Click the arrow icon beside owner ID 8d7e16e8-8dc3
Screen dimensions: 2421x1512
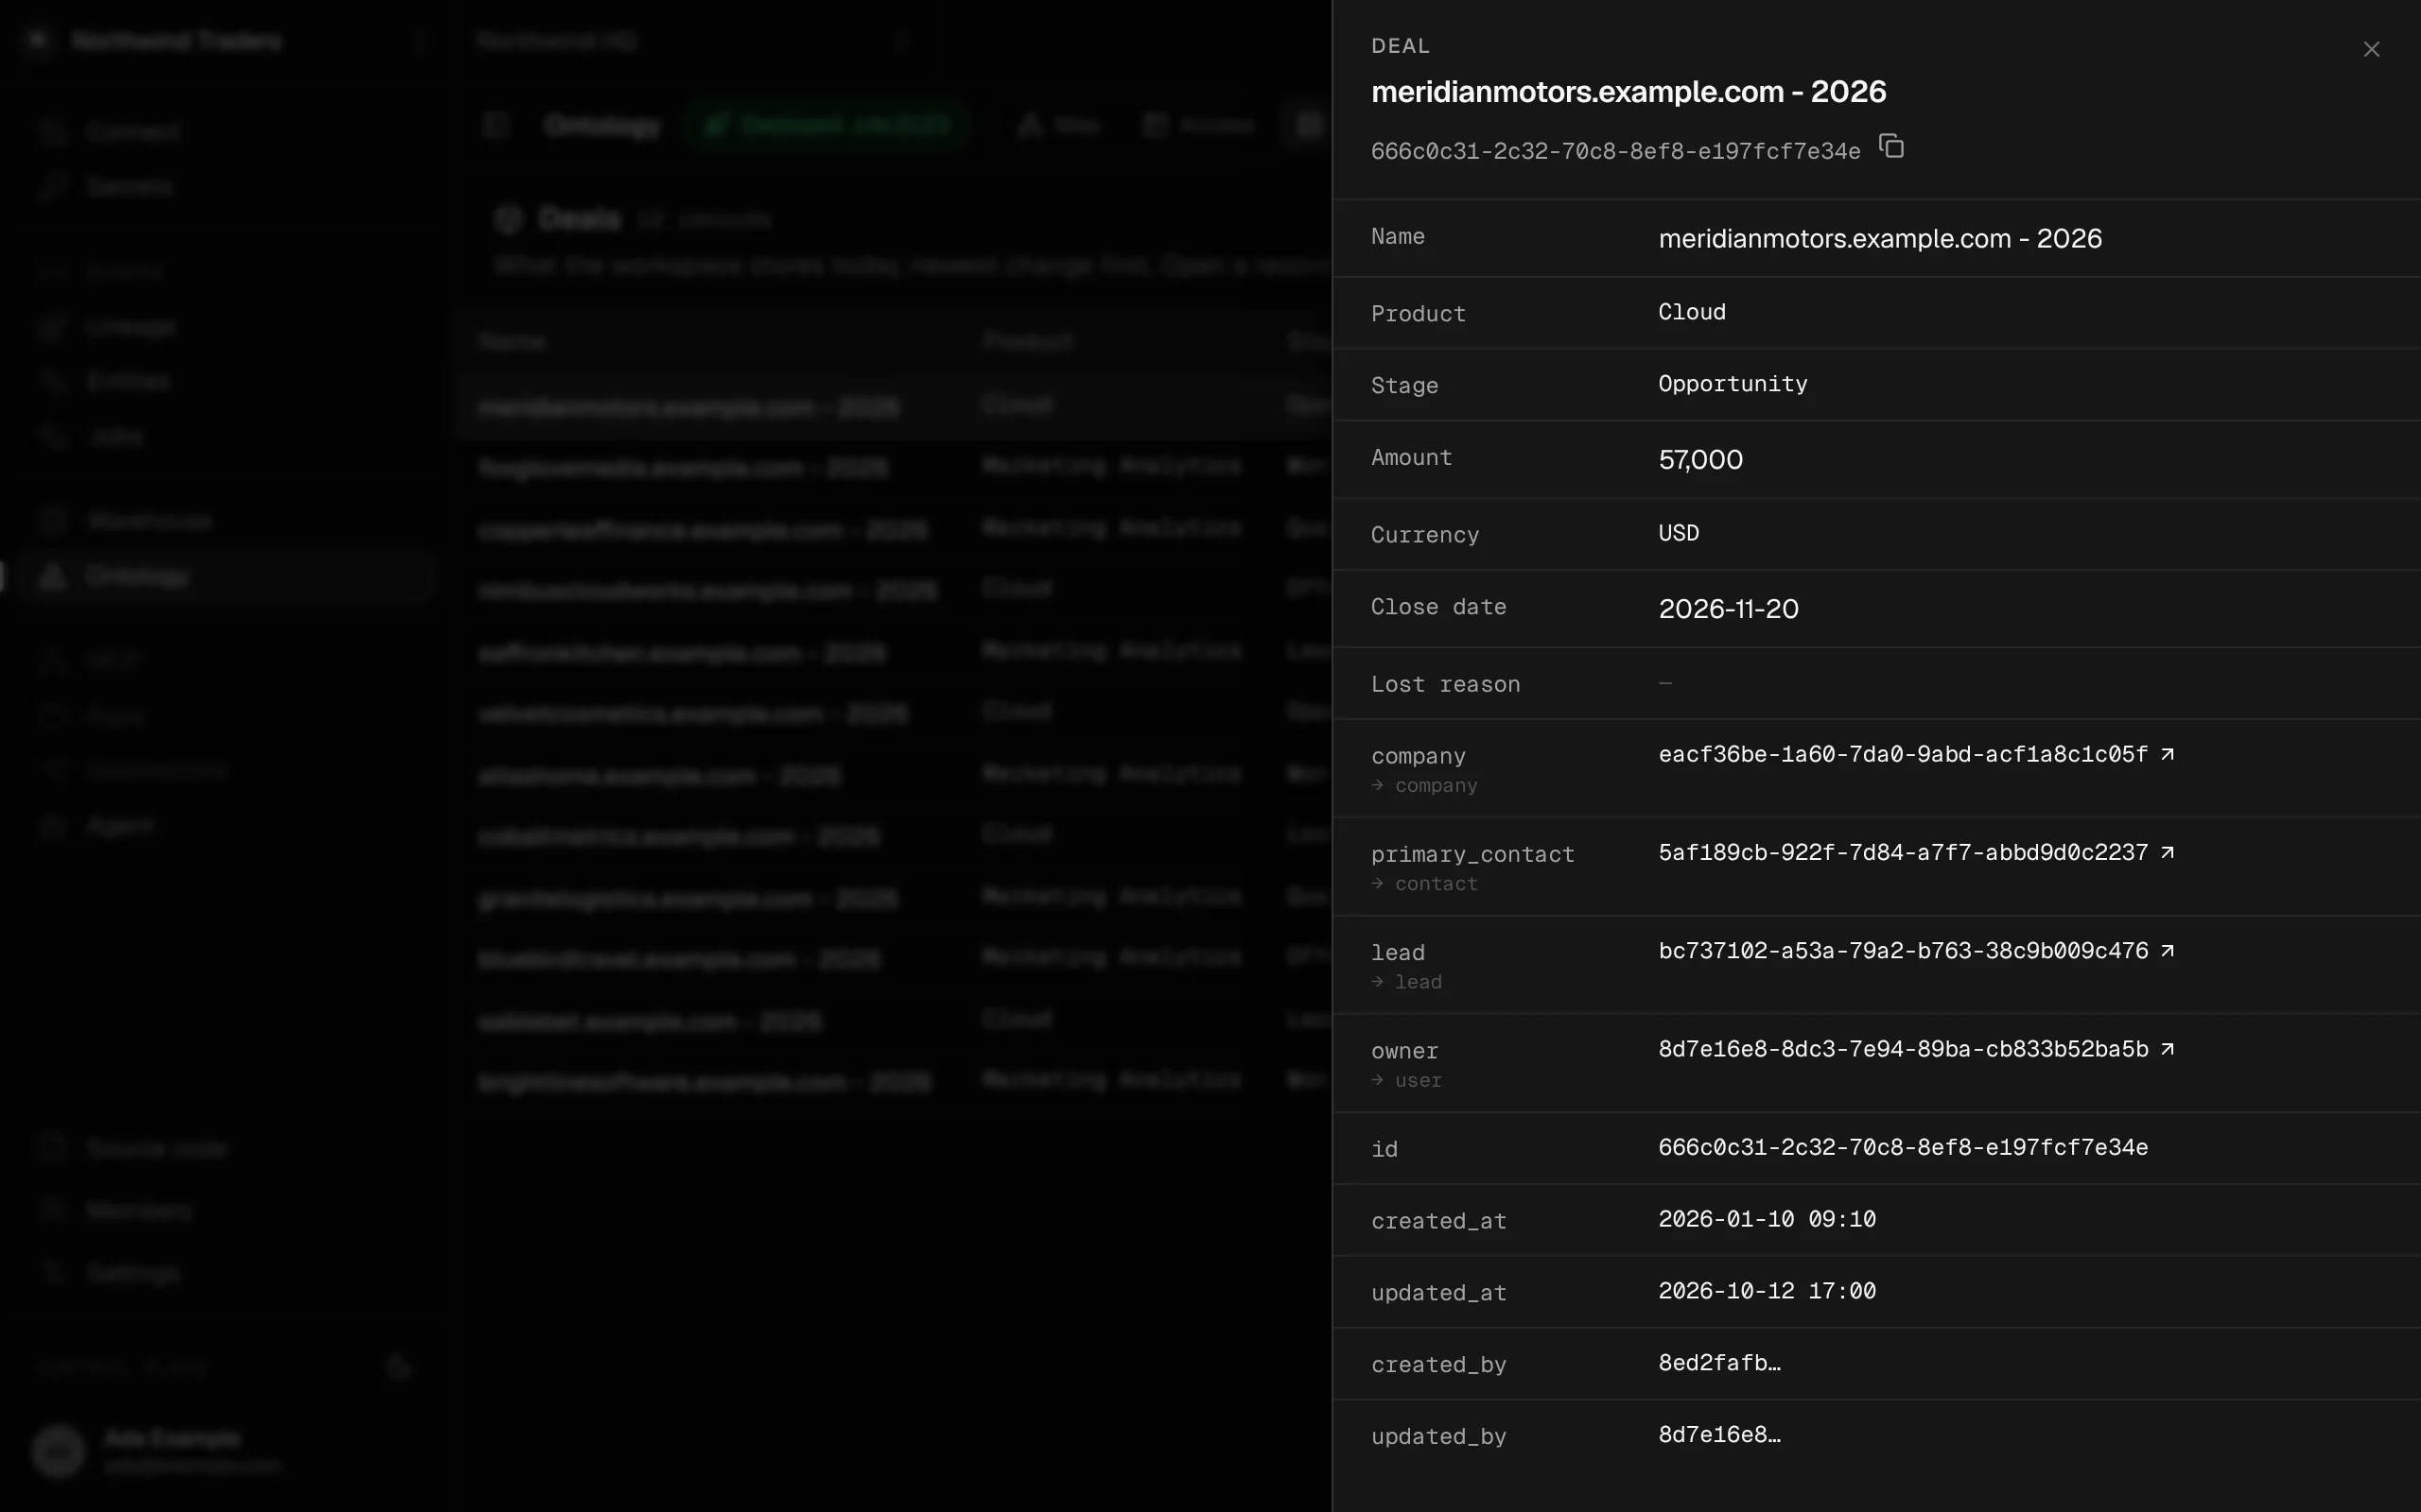(x=2167, y=1049)
